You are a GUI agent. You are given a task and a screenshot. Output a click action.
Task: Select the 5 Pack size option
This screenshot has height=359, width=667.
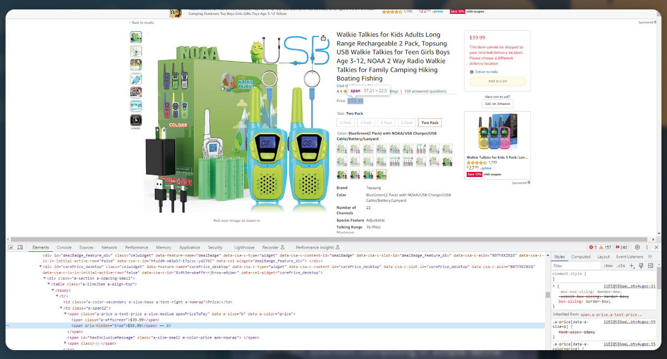(x=386, y=123)
